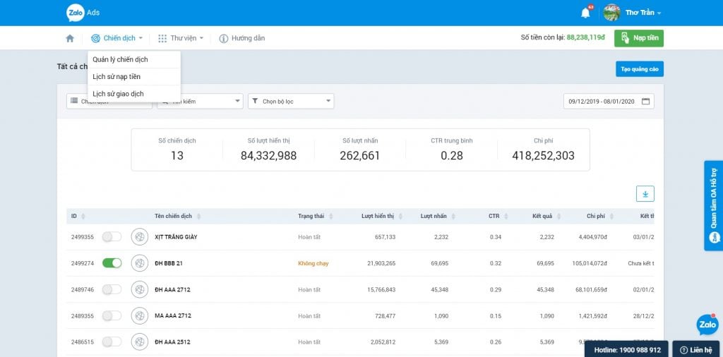This screenshot has width=723, height=357.
Task: Sort by Kết quả column arrows
Action: [x=559, y=217]
